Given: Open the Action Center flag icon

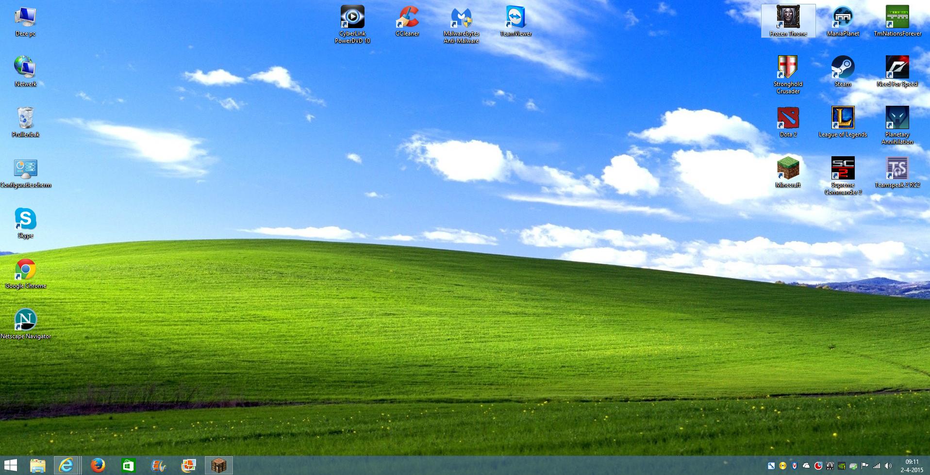Looking at the screenshot, I should point(864,466).
